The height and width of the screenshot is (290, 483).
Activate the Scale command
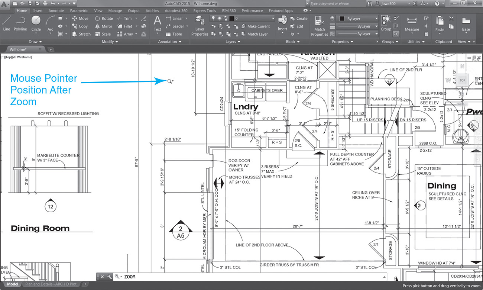(x=103, y=34)
